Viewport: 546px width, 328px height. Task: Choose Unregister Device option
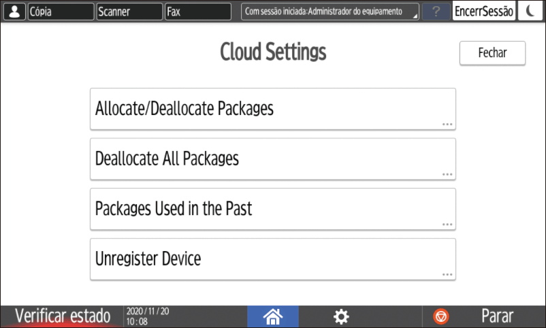(272, 259)
